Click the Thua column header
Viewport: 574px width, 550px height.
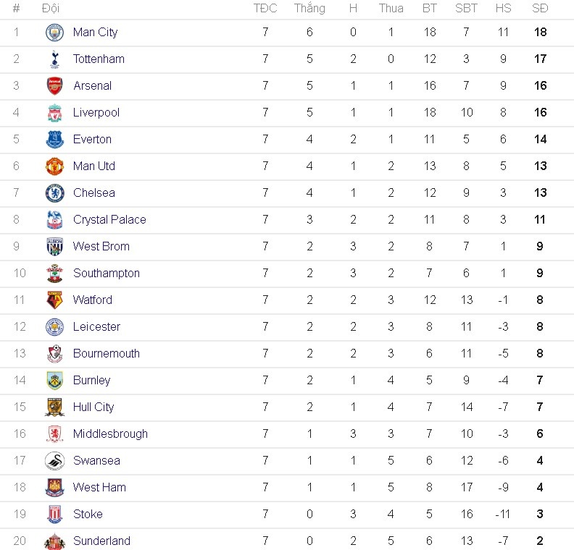coord(391,9)
